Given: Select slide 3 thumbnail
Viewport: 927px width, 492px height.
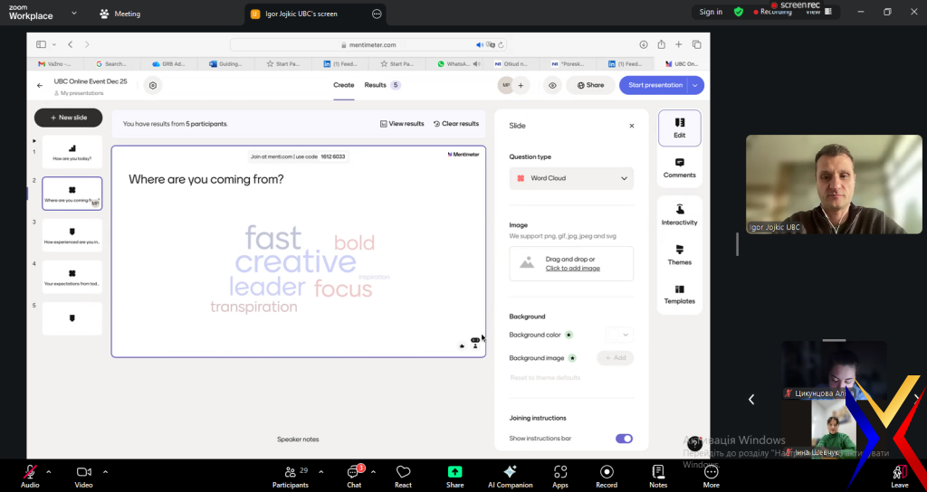Looking at the screenshot, I should coord(72,234).
